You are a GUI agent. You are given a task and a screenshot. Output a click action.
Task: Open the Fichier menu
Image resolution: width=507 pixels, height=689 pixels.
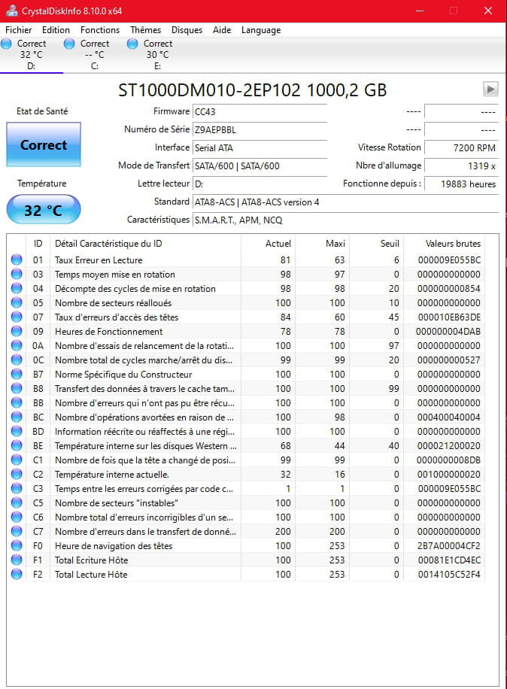click(x=19, y=30)
